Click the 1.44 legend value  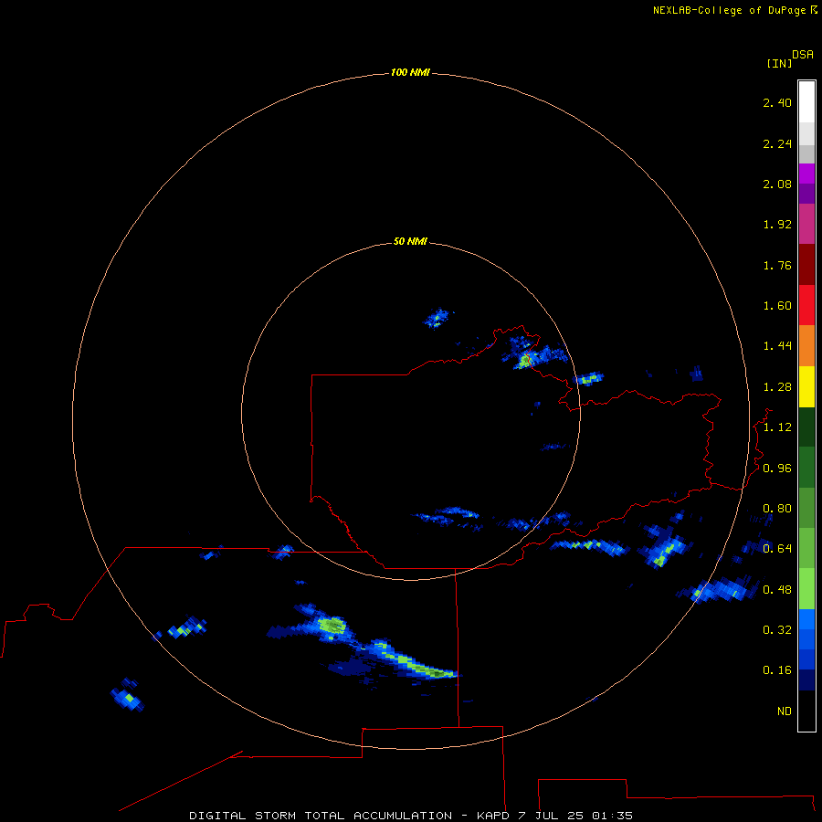click(777, 345)
